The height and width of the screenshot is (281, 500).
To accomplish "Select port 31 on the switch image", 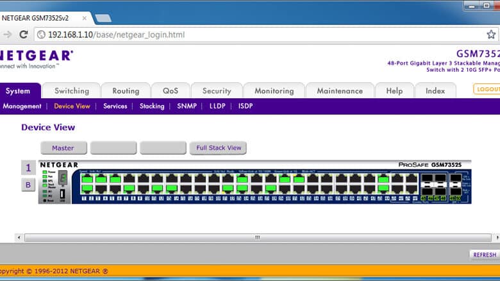I will coord(299,179).
